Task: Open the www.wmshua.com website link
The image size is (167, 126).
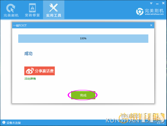Action: click(154, 14)
